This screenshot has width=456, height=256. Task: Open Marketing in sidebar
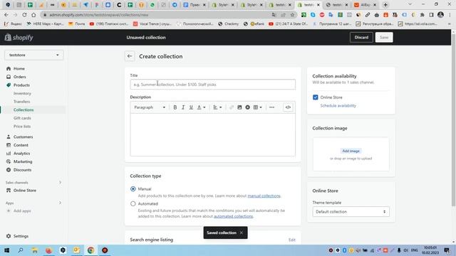coord(23,161)
